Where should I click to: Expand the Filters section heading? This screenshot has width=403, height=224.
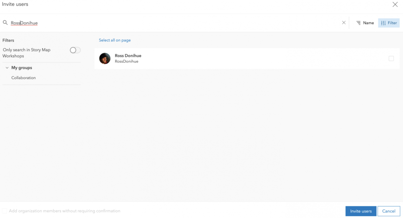coord(8,40)
